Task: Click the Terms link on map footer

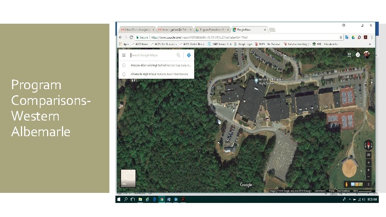Action: tap(332, 191)
